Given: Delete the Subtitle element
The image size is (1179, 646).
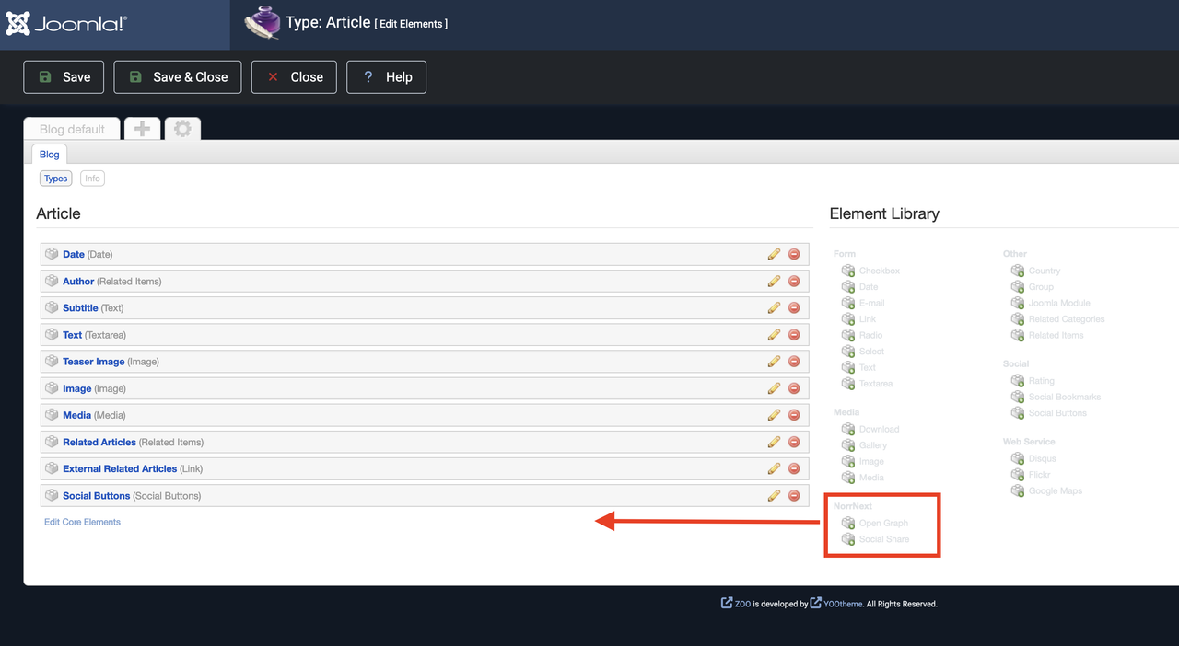Looking at the screenshot, I should pyautogui.click(x=794, y=307).
